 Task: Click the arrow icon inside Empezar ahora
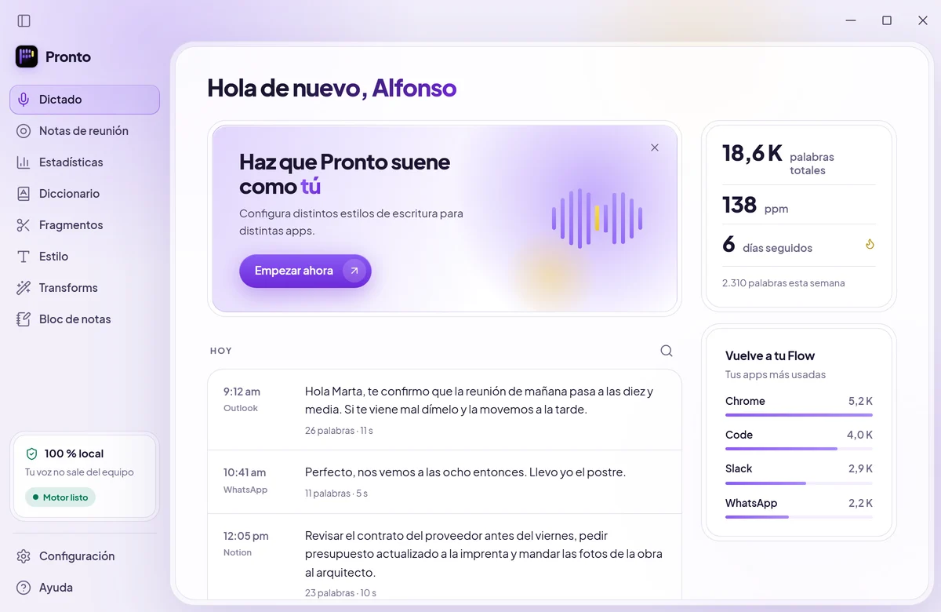point(354,271)
